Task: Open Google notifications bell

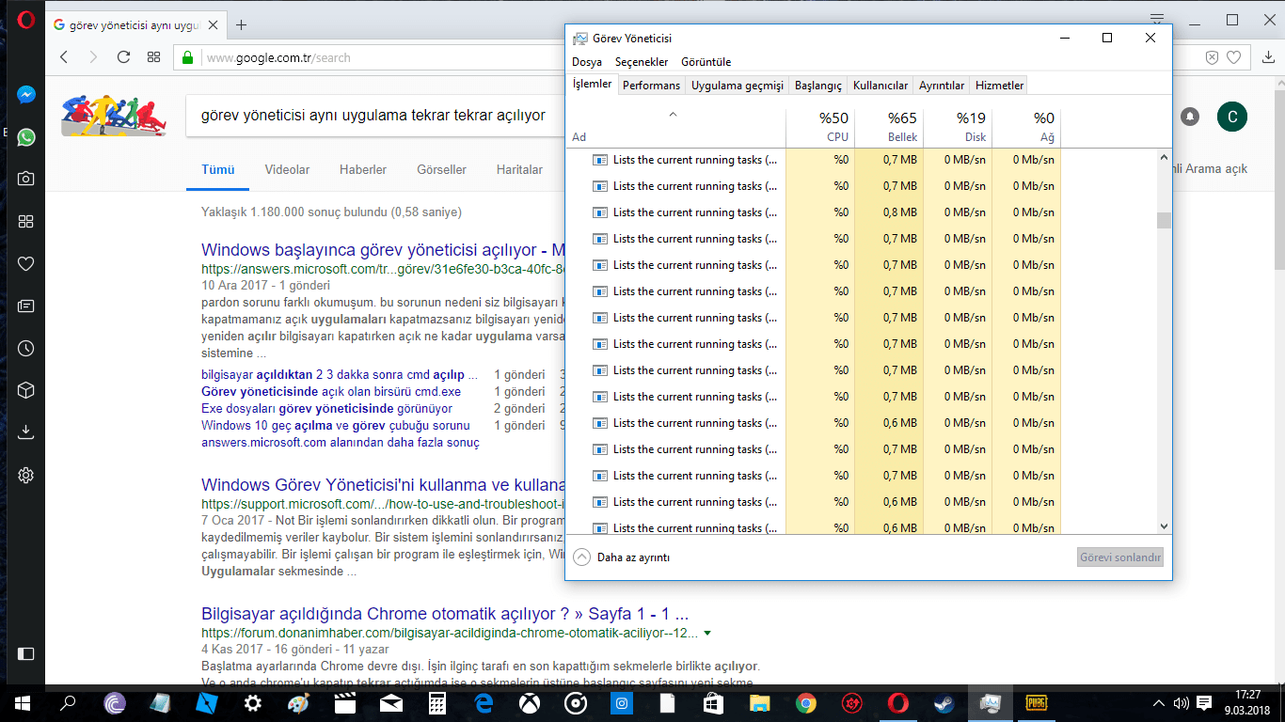Action: (1191, 117)
